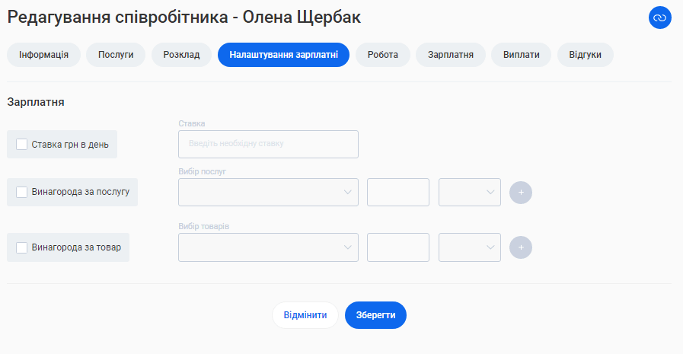Screen dimensions: 683x354
Task: Enable the 'Ставка грн в день' checkbox
Action: pos(22,144)
